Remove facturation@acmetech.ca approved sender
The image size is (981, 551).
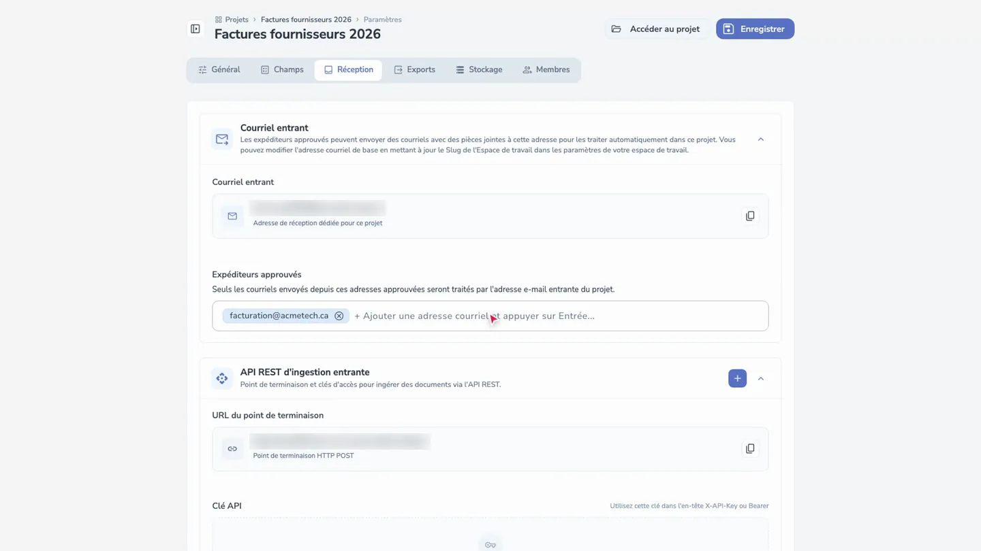pos(339,316)
